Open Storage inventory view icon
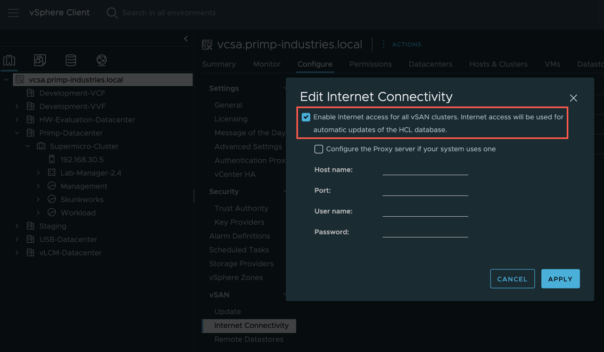The width and height of the screenshot is (604, 352). (71, 60)
